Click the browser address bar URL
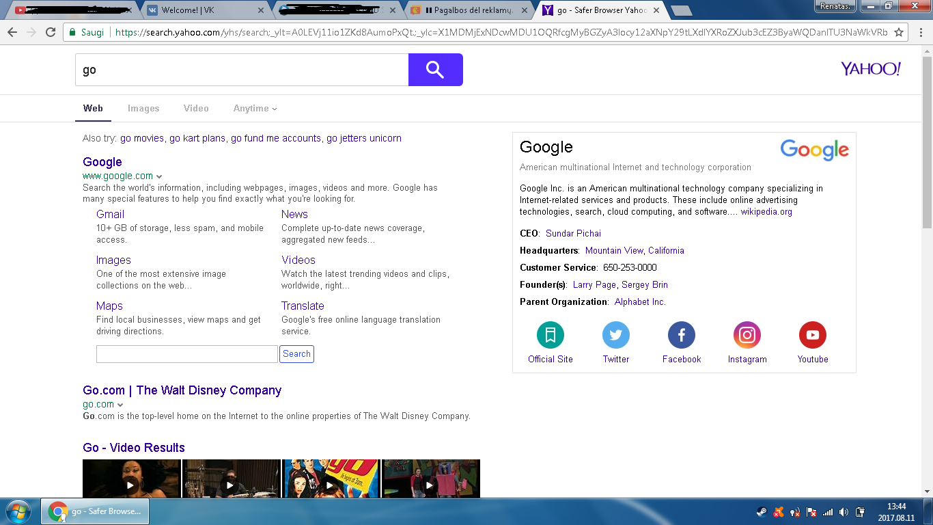The width and height of the screenshot is (933, 525). click(501, 32)
